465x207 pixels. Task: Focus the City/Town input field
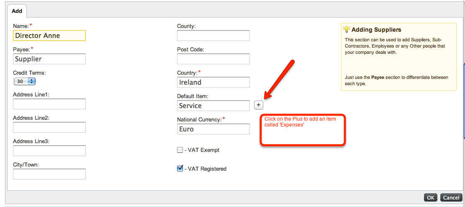[x=49, y=174]
